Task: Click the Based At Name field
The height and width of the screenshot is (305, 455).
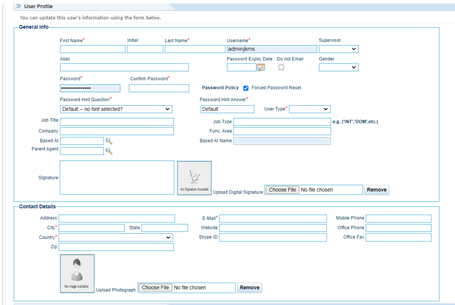Action: [282, 141]
